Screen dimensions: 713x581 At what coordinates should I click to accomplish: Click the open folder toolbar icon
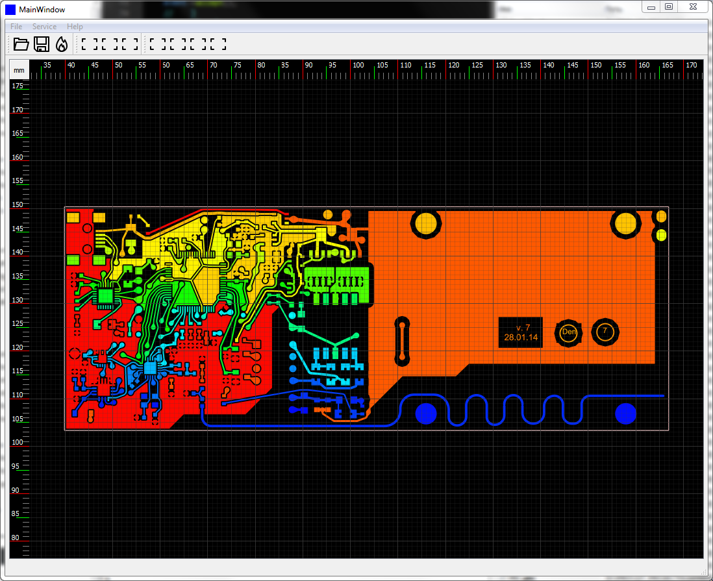coord(21,44)
